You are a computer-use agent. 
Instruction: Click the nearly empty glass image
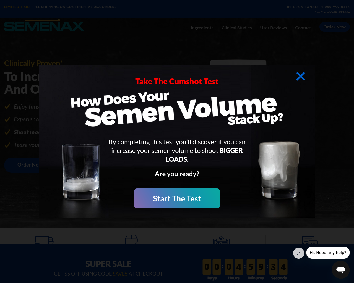81,172
